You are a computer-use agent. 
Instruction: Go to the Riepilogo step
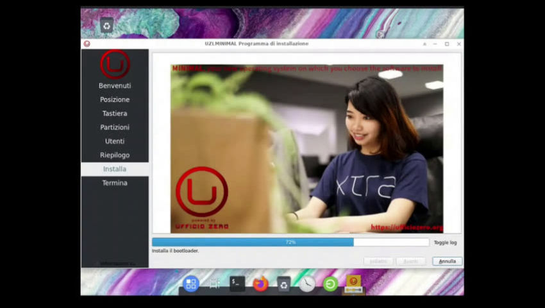click(x=115, y=155)
